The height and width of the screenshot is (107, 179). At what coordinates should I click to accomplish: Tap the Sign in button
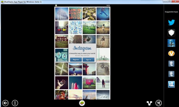tap(88, 59)
